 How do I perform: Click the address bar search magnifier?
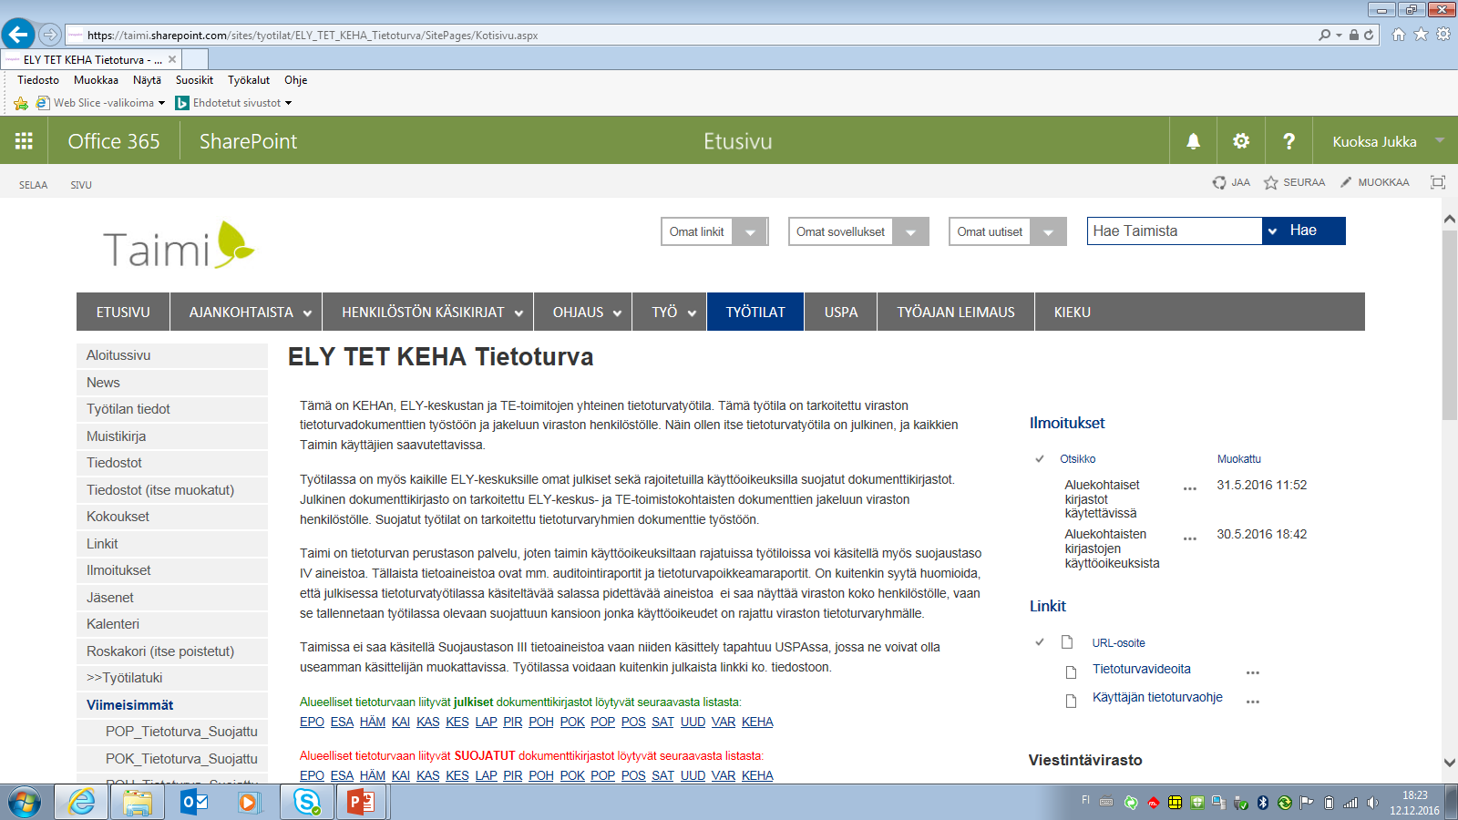1325,35
